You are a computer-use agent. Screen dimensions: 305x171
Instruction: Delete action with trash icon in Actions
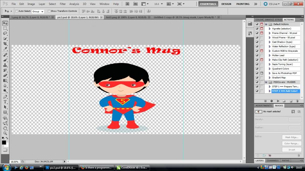tap(297, 101)
